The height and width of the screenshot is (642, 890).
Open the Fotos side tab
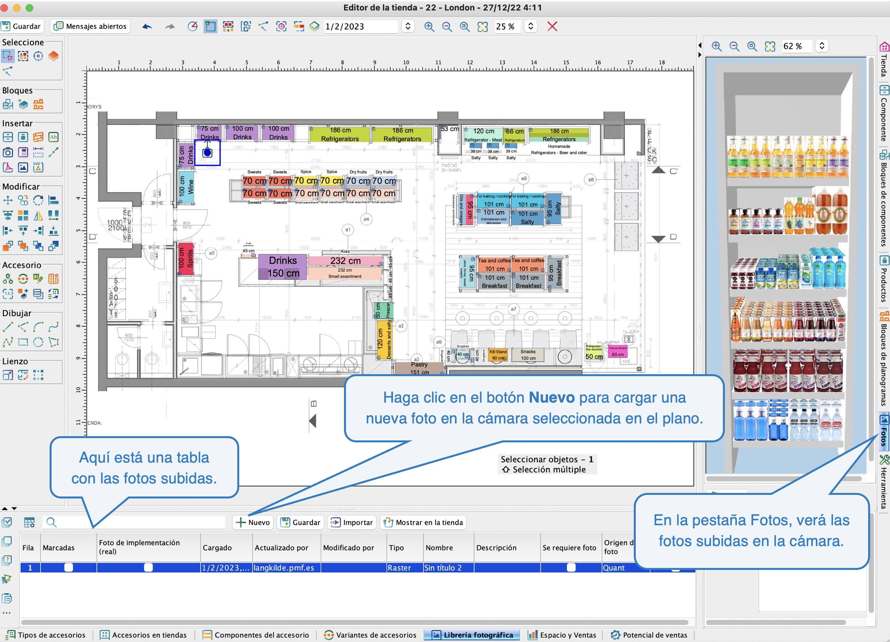coord(884,431)
